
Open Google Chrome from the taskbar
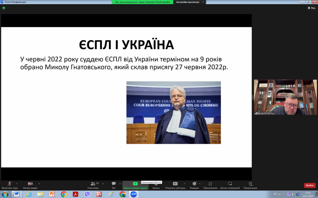coord(64,194)
